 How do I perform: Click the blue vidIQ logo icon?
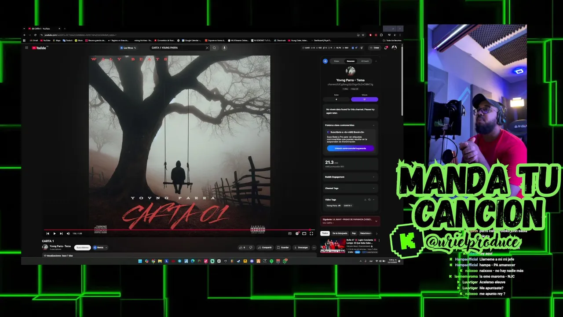(325, 61)
